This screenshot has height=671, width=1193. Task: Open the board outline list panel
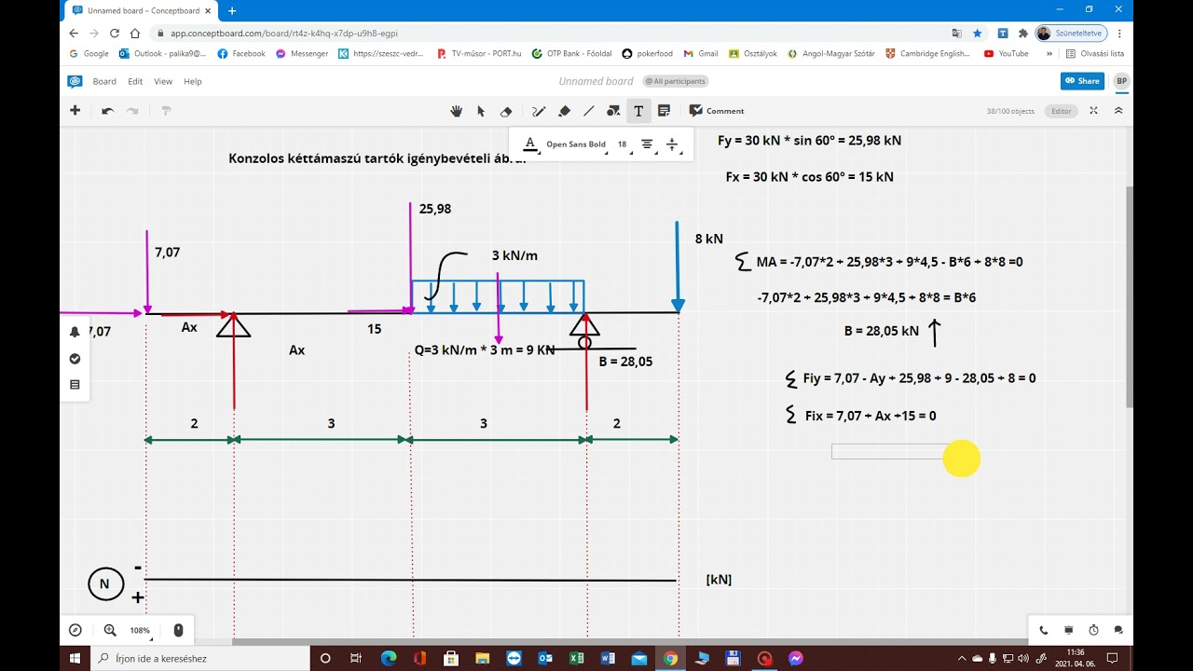(x=75, y=385)
